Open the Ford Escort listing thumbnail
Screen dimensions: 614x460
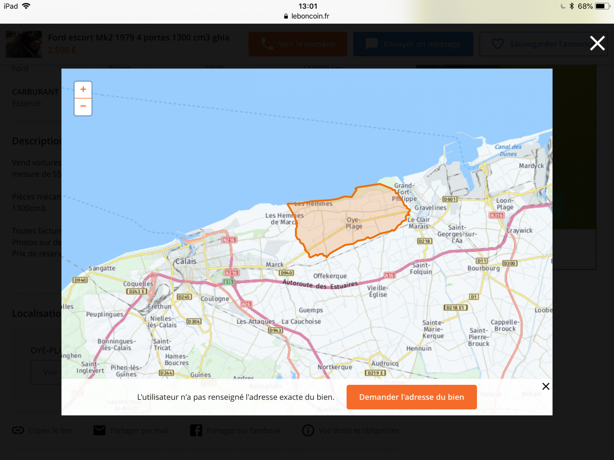pos(24,44)
